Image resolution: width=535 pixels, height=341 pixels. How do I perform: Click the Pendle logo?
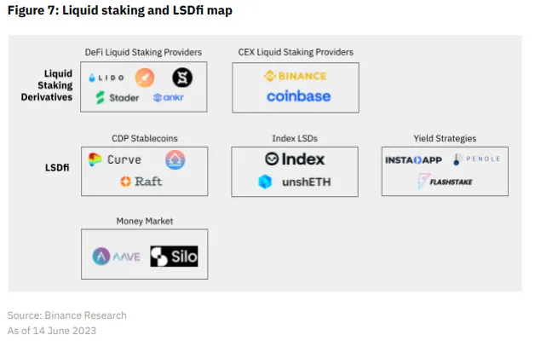(477, 159)
